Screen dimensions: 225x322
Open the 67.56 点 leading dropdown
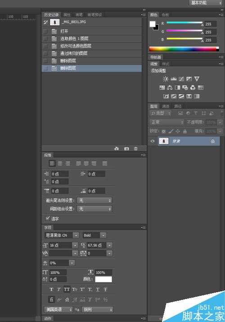tap(110, 245)
